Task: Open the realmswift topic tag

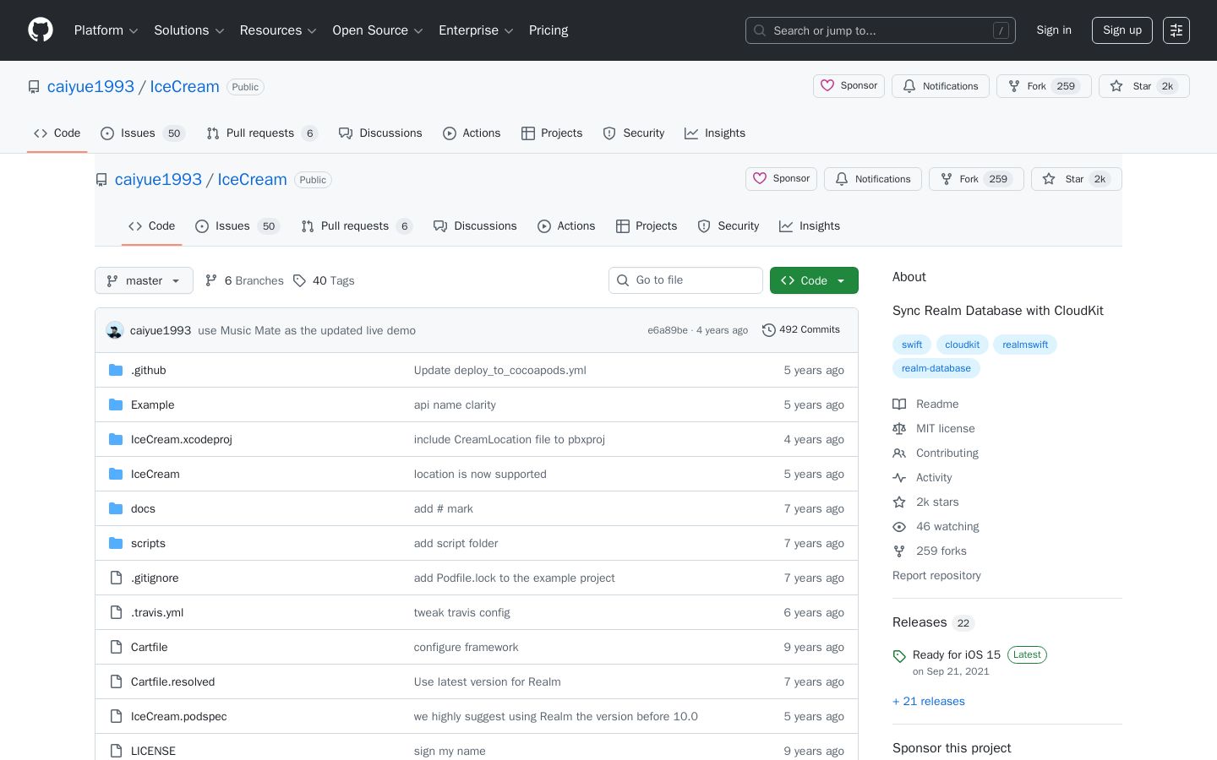Action: (x=1025, y=345)
